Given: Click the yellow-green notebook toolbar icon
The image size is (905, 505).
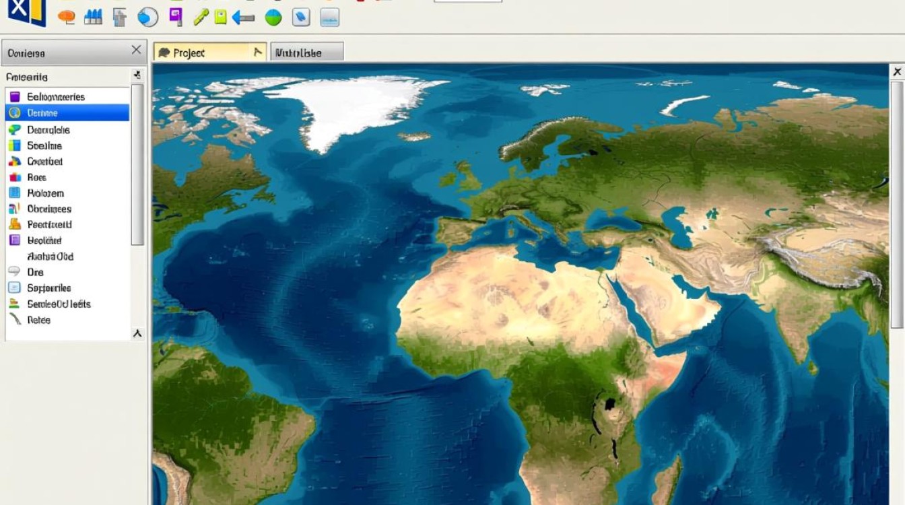Looking at the screenshot, I should click(x=220, y=18).
